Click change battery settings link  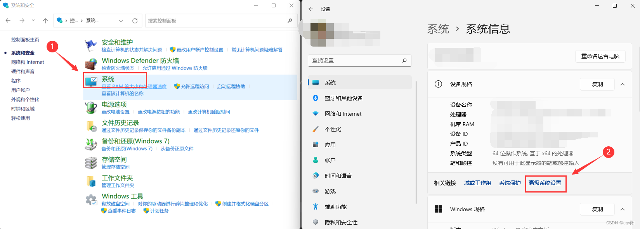[116, 112]
